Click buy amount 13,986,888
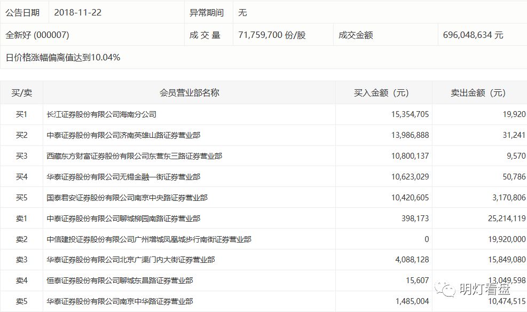The height and width of the screenshot is (312, 527). pyautogui.click(x=410, y=135)
